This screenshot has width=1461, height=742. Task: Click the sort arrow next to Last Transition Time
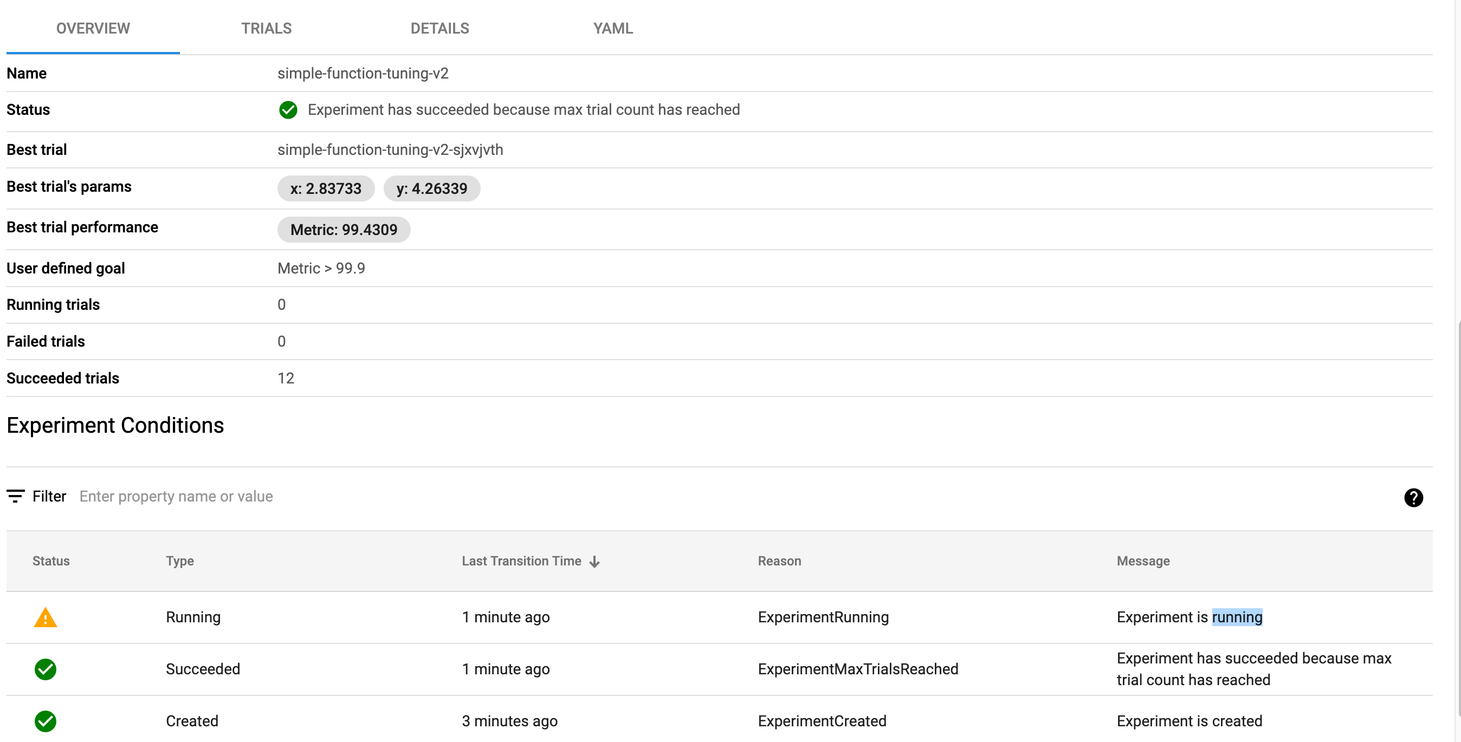click(594, 561)
